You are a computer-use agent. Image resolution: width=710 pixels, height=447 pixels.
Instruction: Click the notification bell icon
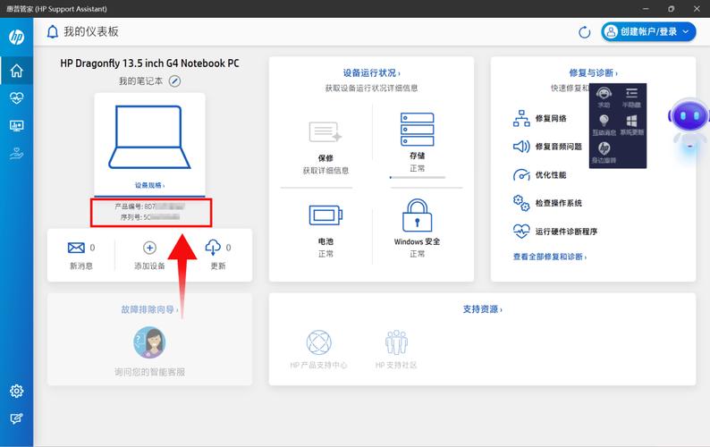coord(53,32)
